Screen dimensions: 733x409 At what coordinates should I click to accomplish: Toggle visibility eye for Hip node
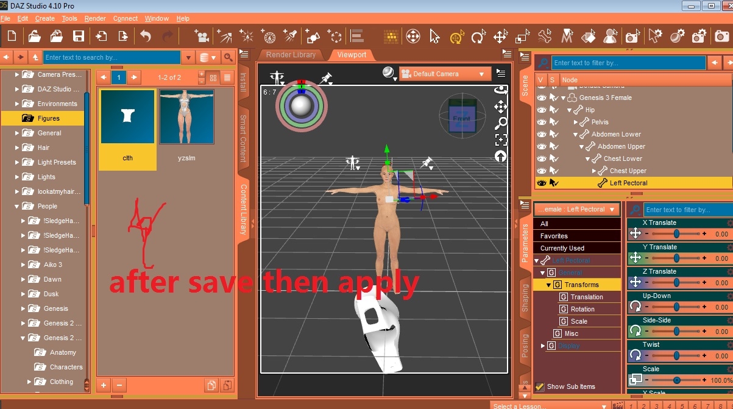point(541,110)
